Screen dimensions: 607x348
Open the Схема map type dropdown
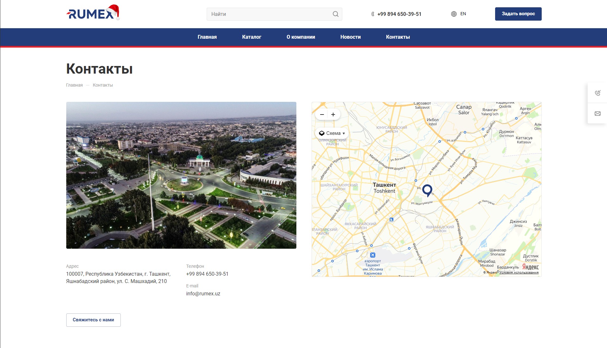[332, 133]
